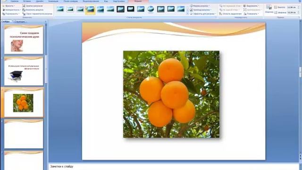302x170 pixels.
Task: Select the blank slide below oranges slide
Action: point(24,134)
